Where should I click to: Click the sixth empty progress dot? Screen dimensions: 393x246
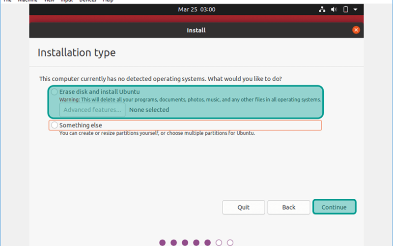click(219, 243)
